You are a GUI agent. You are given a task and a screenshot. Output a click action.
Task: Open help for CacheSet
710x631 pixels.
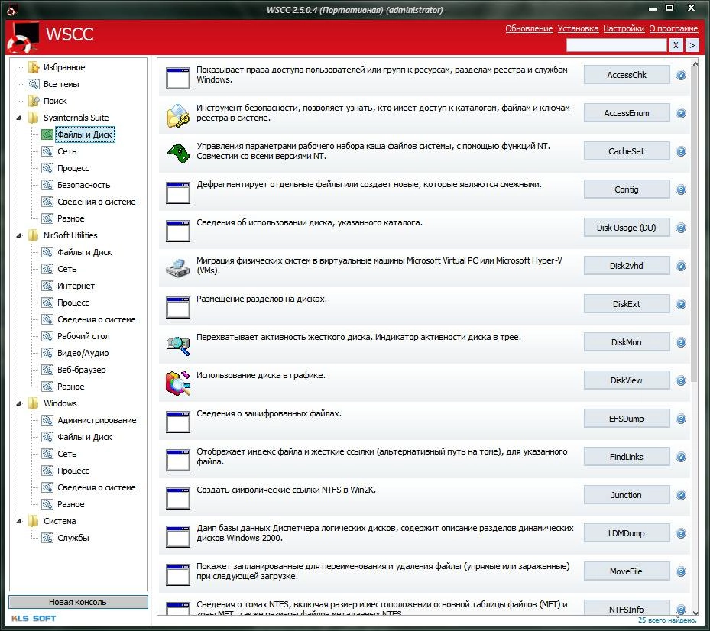point(680,151)
